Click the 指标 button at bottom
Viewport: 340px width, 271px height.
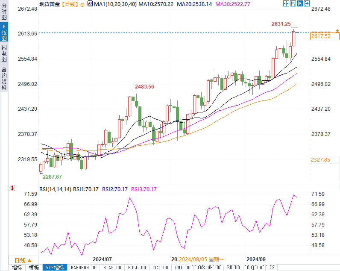click(x=17, y=268)
